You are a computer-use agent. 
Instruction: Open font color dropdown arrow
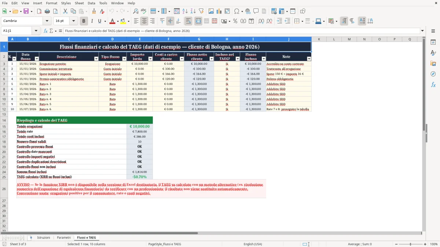117,21
